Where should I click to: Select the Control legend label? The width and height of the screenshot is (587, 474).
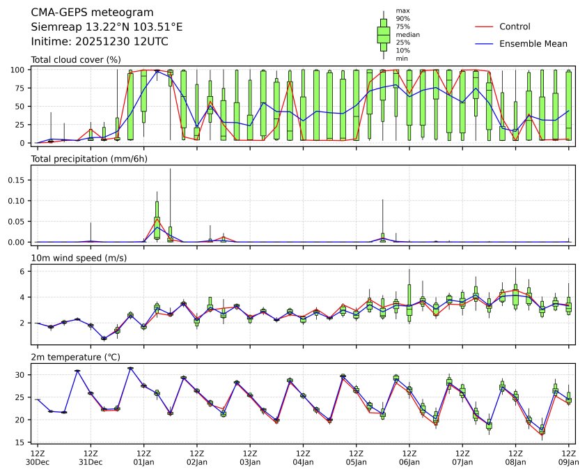(515, 26)
